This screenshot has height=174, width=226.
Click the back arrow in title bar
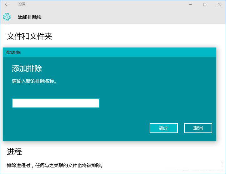coord(7,4)
